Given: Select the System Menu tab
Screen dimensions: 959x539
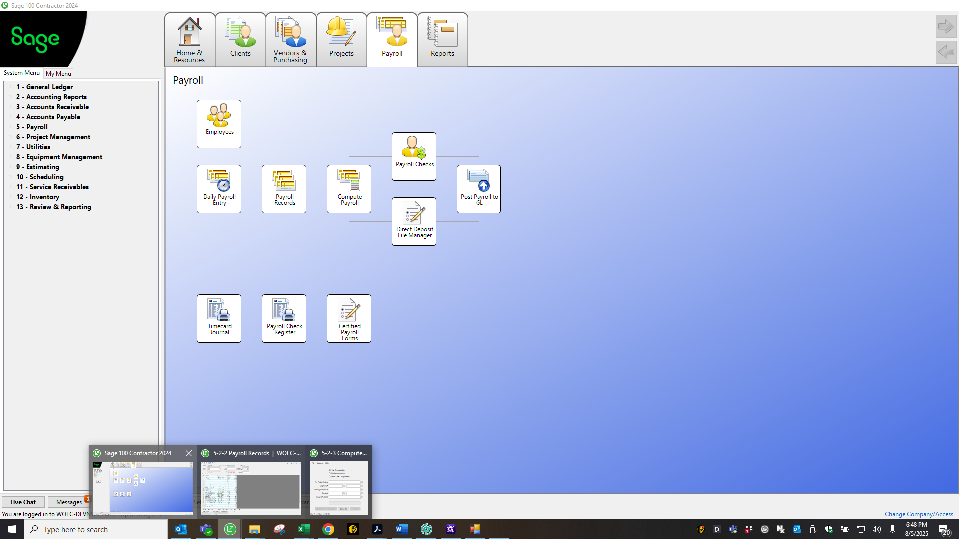Looking at the screenshot, I should pos(22,73).
